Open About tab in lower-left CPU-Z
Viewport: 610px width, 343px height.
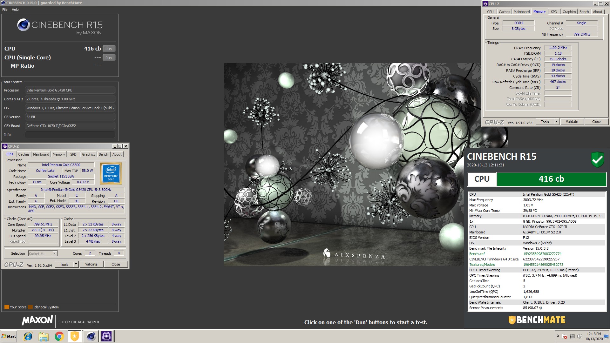[117, 154]
